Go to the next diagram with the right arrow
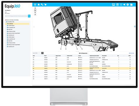The height and width of the screenshot is (106, 139). point(135,26)
